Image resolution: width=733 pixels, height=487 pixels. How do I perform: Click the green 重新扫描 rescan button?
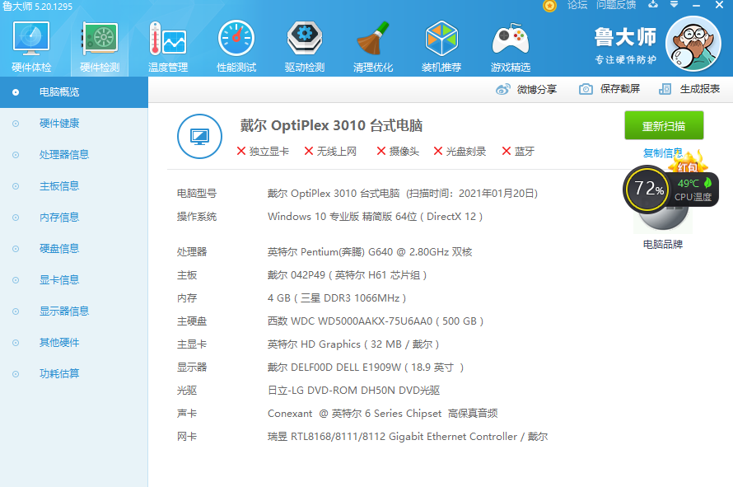pos(664,125)
